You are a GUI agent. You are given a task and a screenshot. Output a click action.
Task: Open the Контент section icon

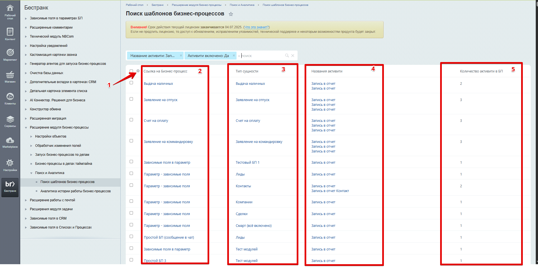[10, 32]
